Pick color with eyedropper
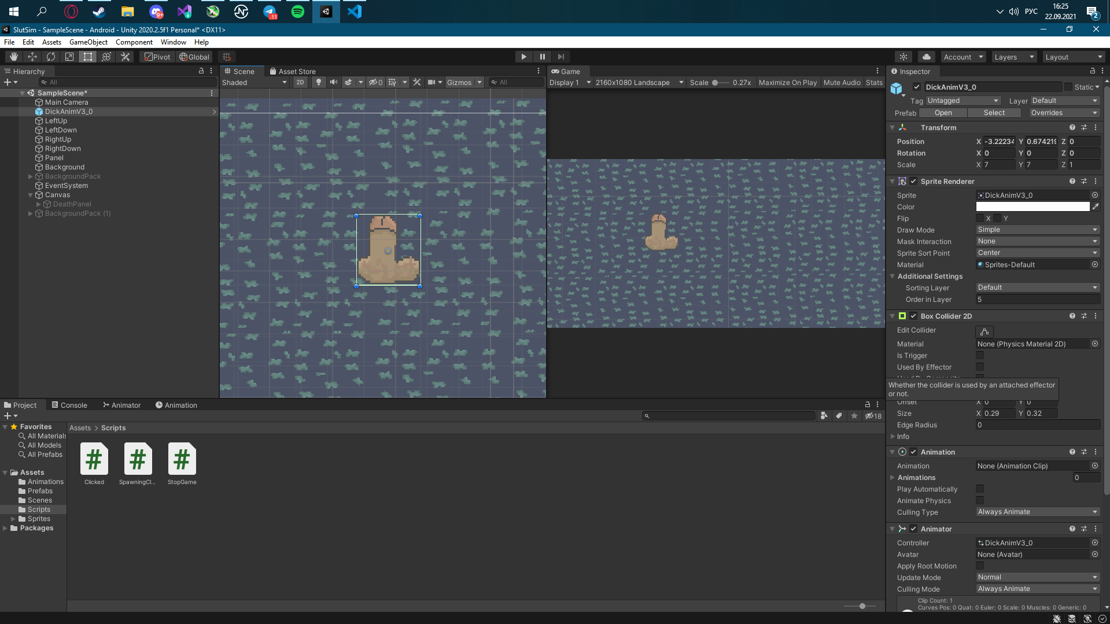 [x=1096, y=207]
